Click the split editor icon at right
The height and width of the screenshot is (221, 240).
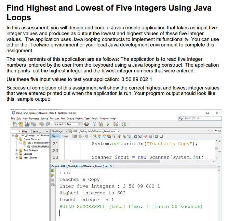(219, 136)
